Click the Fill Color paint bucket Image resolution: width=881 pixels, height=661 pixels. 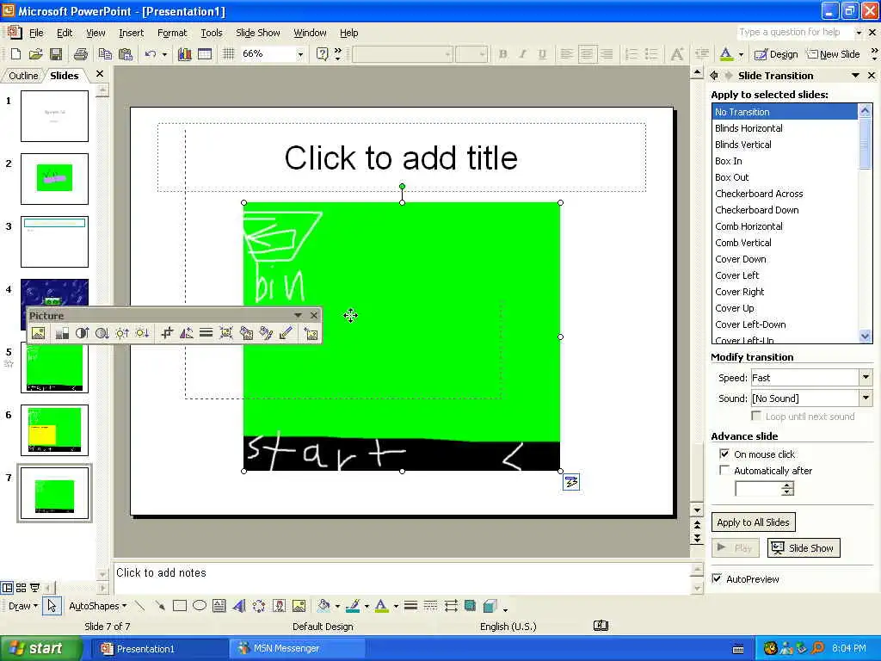pyautogui.click(x=323, y=606)
